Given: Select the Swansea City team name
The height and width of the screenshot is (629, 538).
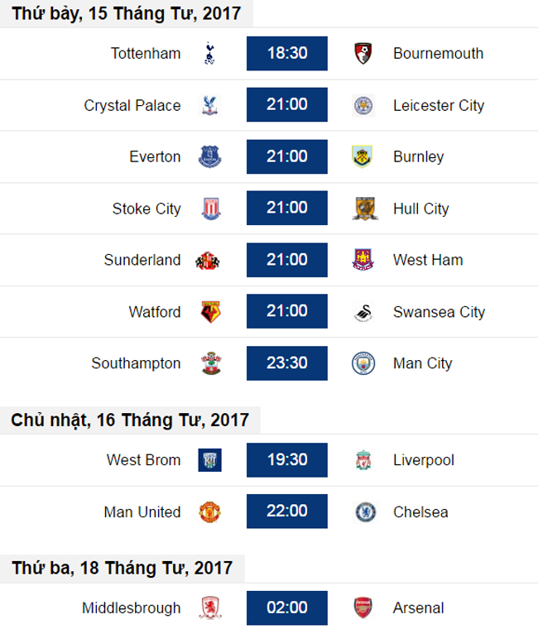Looking at the screenshot, I should pos(439,312).
